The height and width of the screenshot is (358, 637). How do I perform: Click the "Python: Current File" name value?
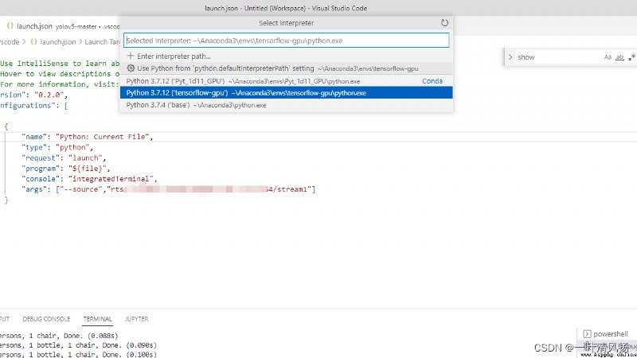[x=103, y=137]
